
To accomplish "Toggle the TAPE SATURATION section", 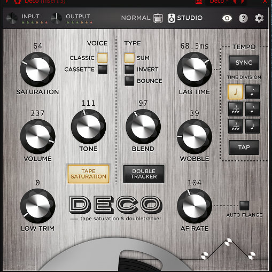I will (88, 174).
